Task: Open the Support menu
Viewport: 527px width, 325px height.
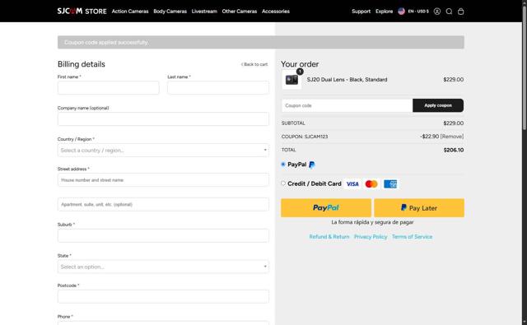Action: pos(361,11)
